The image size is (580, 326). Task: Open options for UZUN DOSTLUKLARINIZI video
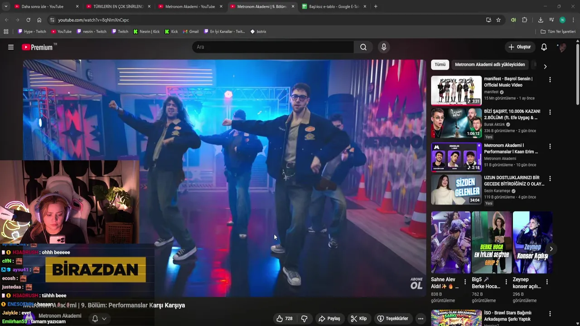coord(550,179)
